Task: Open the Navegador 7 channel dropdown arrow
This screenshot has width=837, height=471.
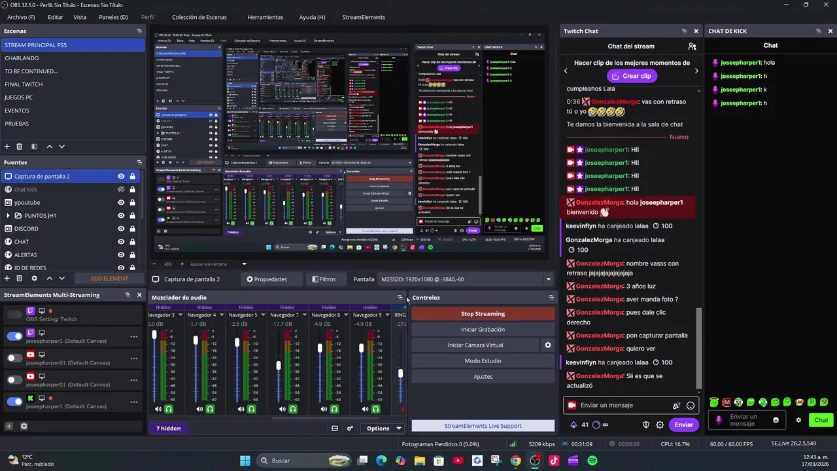Action: [305, 315]
